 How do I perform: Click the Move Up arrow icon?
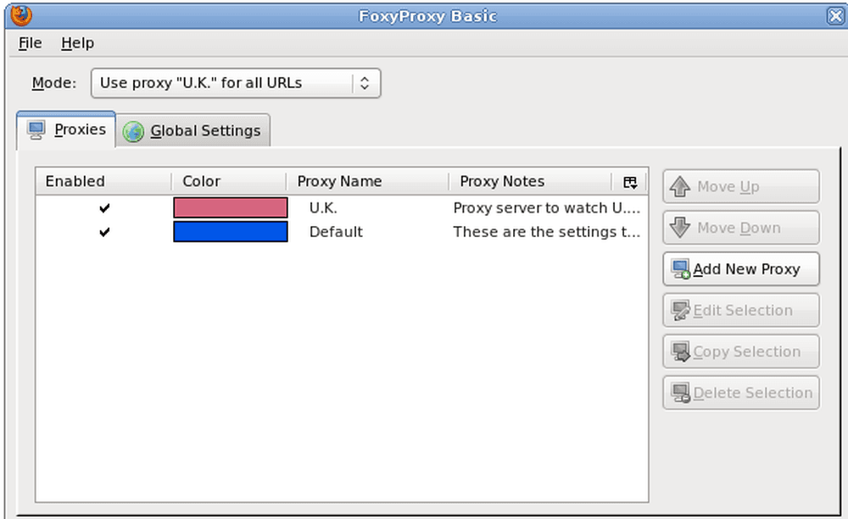point(680,187)
